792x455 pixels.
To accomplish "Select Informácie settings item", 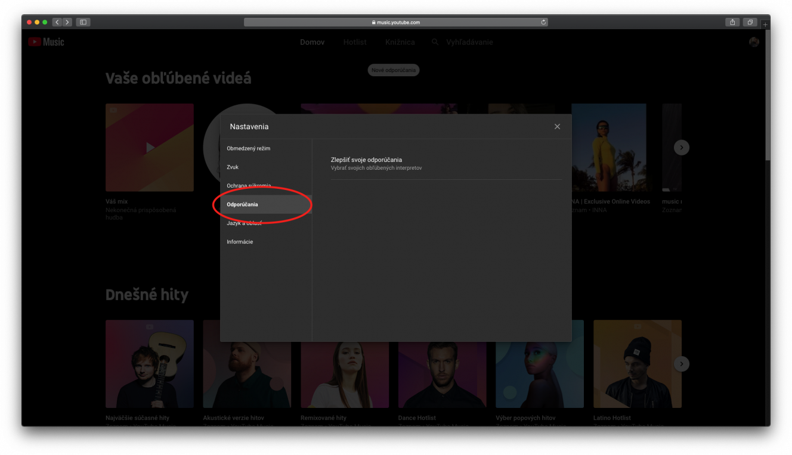I will [266, 242].
